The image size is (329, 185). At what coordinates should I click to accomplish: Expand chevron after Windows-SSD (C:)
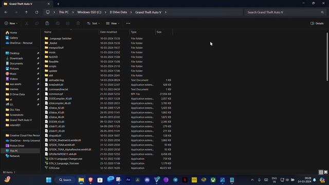pyautogui.click(x=105, y=12)
